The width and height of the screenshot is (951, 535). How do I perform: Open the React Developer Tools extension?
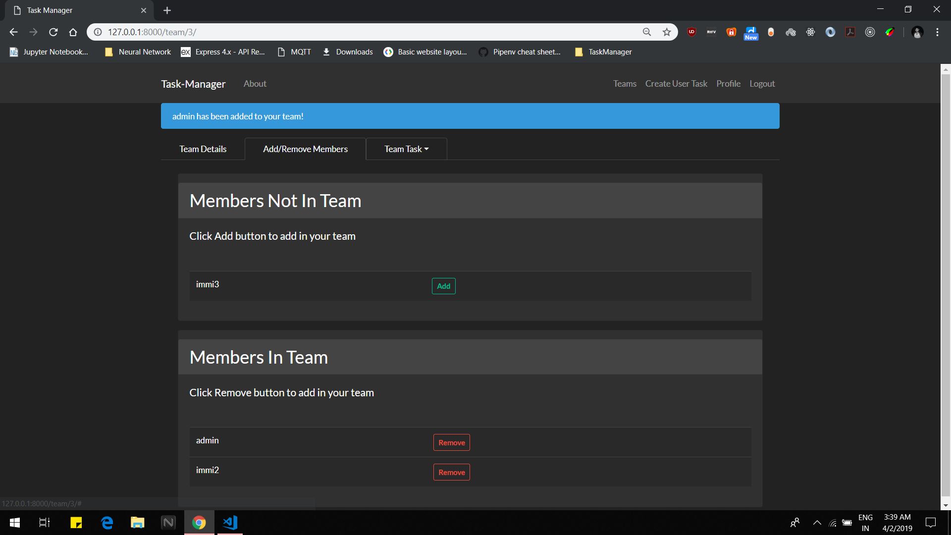click(x=811, y=32)
